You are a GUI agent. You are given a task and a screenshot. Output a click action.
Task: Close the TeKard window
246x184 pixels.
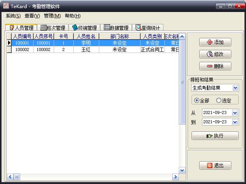239,6
